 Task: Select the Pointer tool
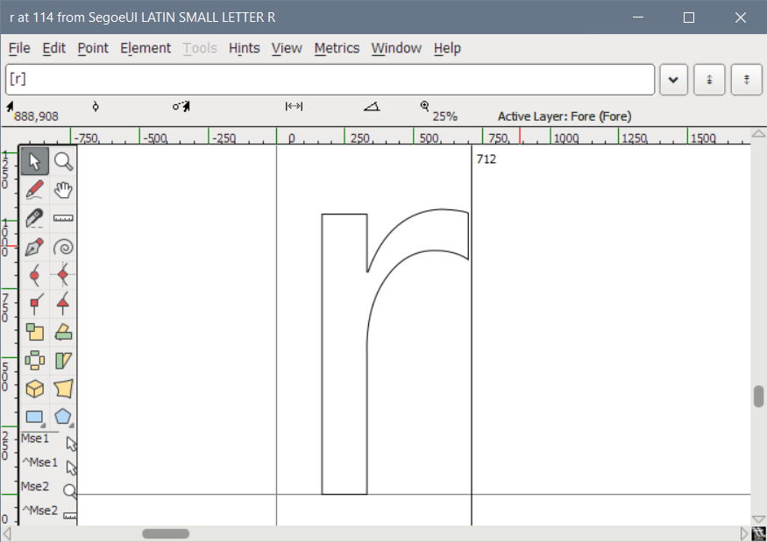pos(34,161)
